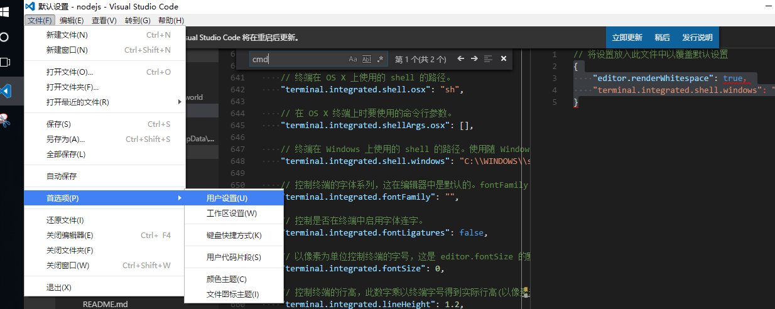Select 工作区设置(W) in submenu
The width and height of the screenshot is (775, 309).
pyautogui.click(x=234, y=214)
